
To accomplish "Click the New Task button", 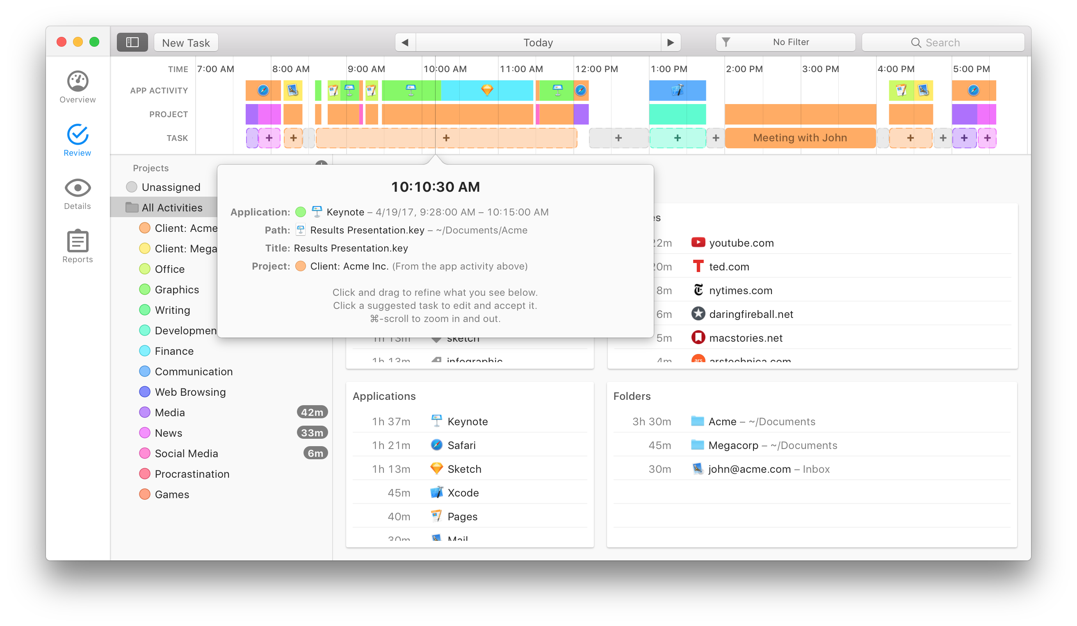I will pyautogui.click(x=188, y=42).
